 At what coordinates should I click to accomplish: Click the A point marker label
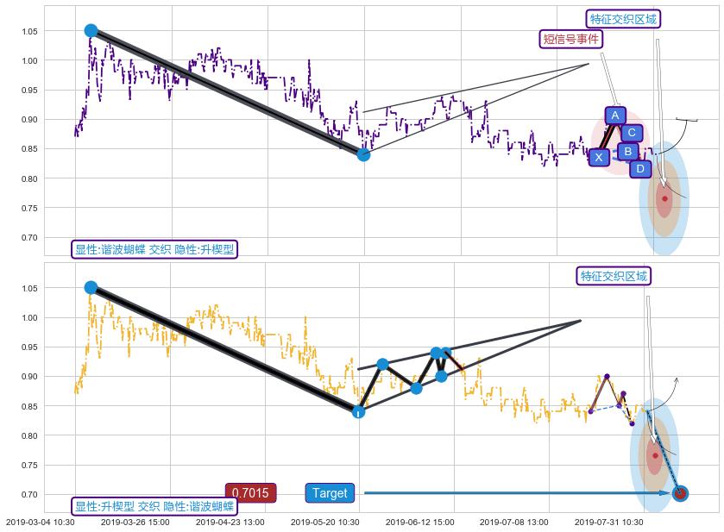[x=615, y=116]
